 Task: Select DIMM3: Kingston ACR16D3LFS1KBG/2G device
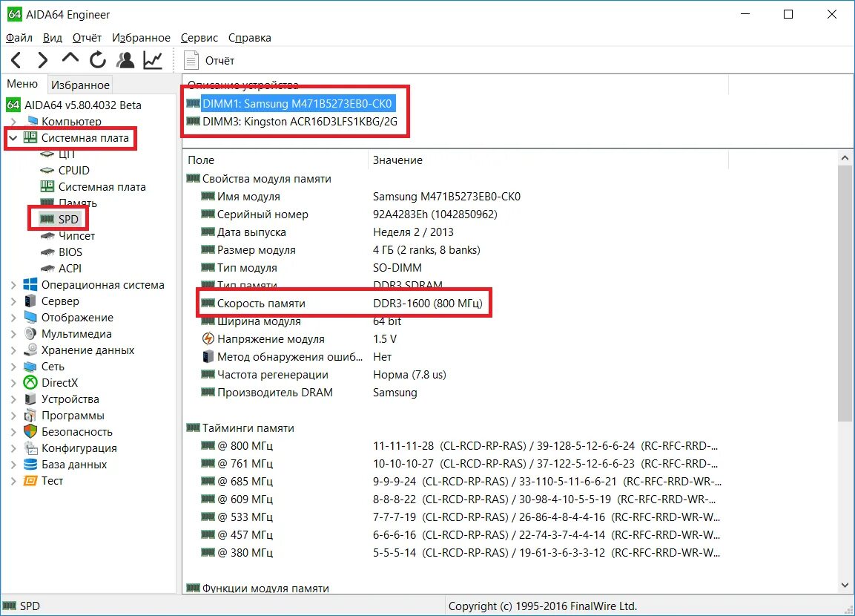[292, 122]
